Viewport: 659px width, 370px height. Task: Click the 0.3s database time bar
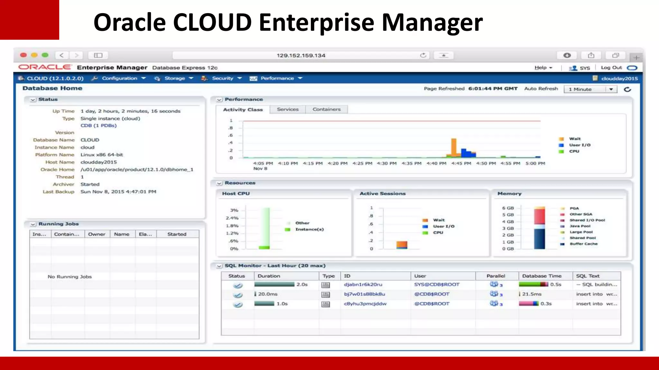pyautogui.click(x=529, y=304)
